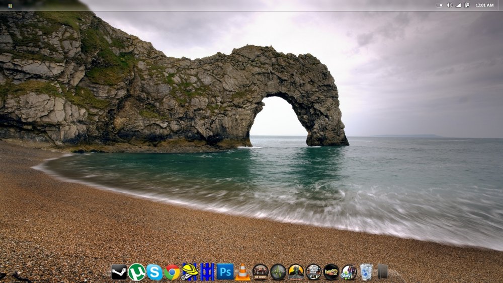Open VLC media player

click(243, 272)
